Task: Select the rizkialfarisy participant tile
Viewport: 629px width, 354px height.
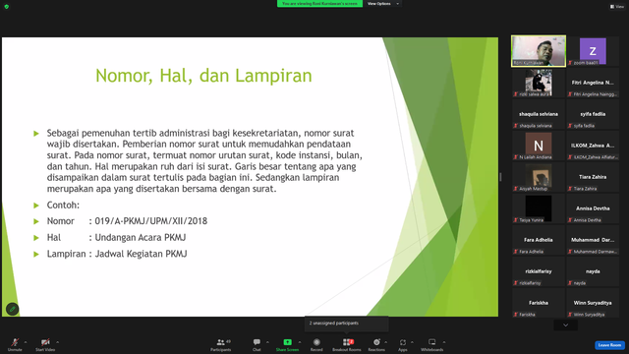Action: 539,271
